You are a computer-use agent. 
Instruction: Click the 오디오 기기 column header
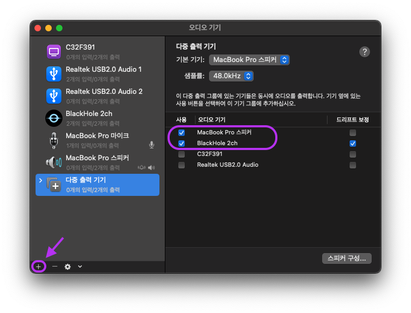click(212, 119)
